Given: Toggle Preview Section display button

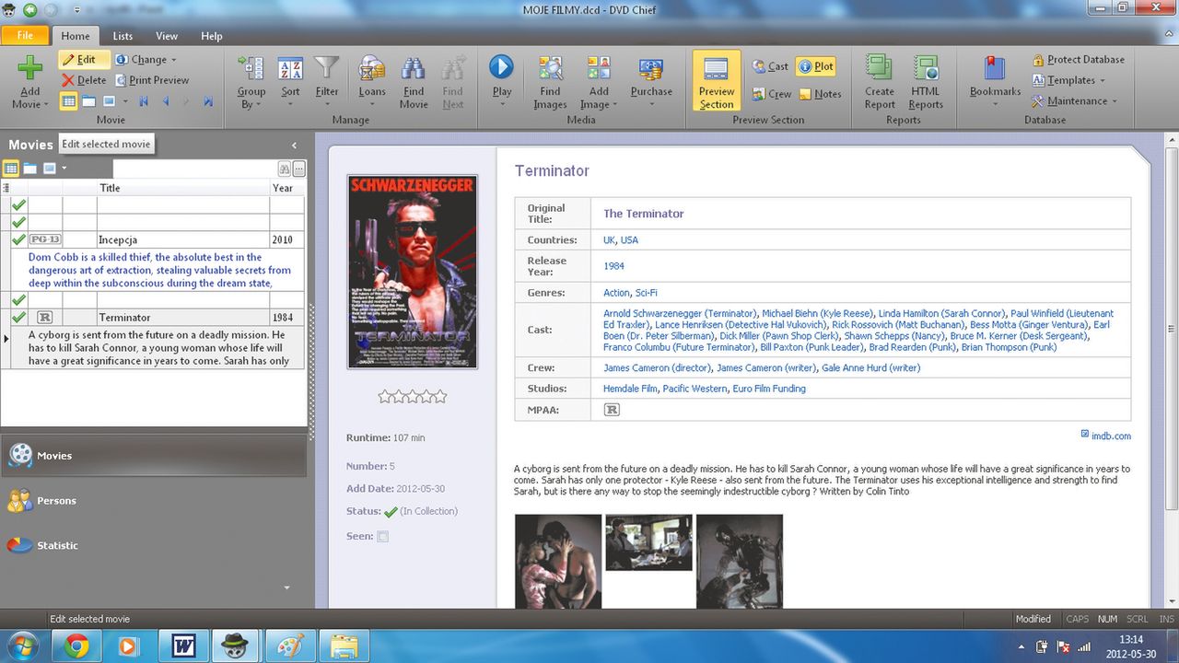Looking at the screenshot, I should point(716,81).
